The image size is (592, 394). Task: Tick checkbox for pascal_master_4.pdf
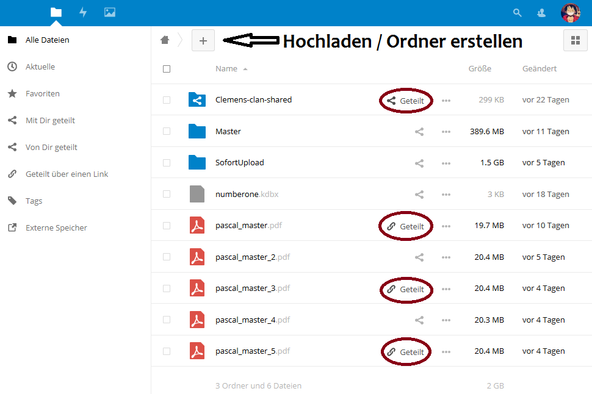click(167, 320)
